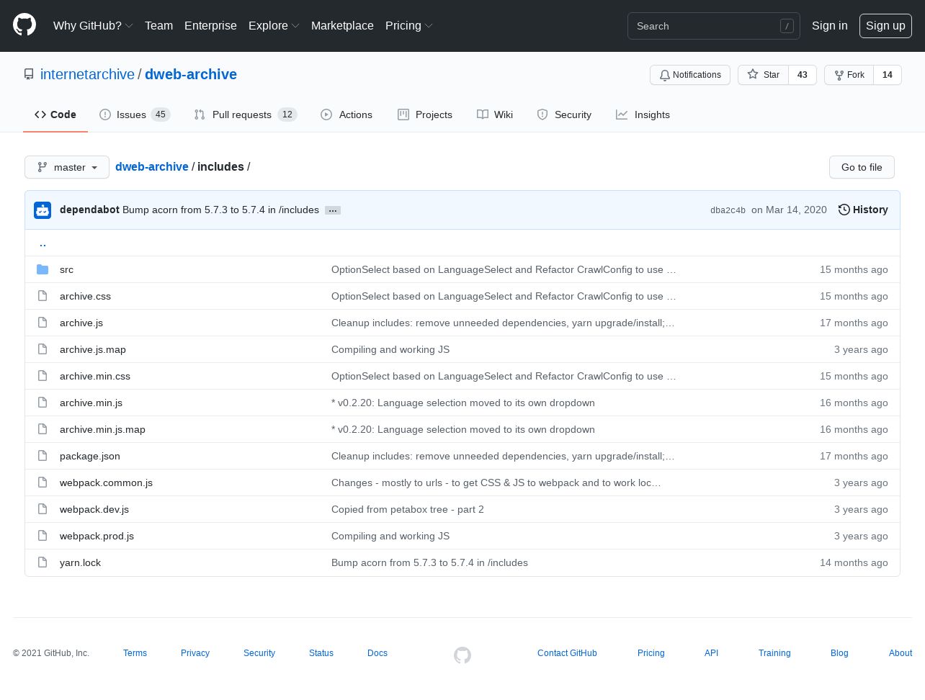Star the dweb-archive repository

pos(763,75)
